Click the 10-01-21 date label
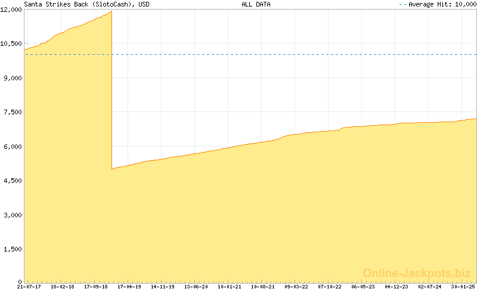477x292 pixels. pyautogui.click(x=230, y=287)
